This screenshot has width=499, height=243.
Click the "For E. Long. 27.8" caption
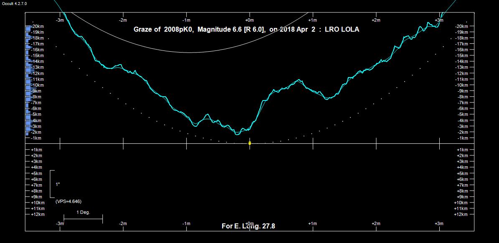tap(248, 226)
